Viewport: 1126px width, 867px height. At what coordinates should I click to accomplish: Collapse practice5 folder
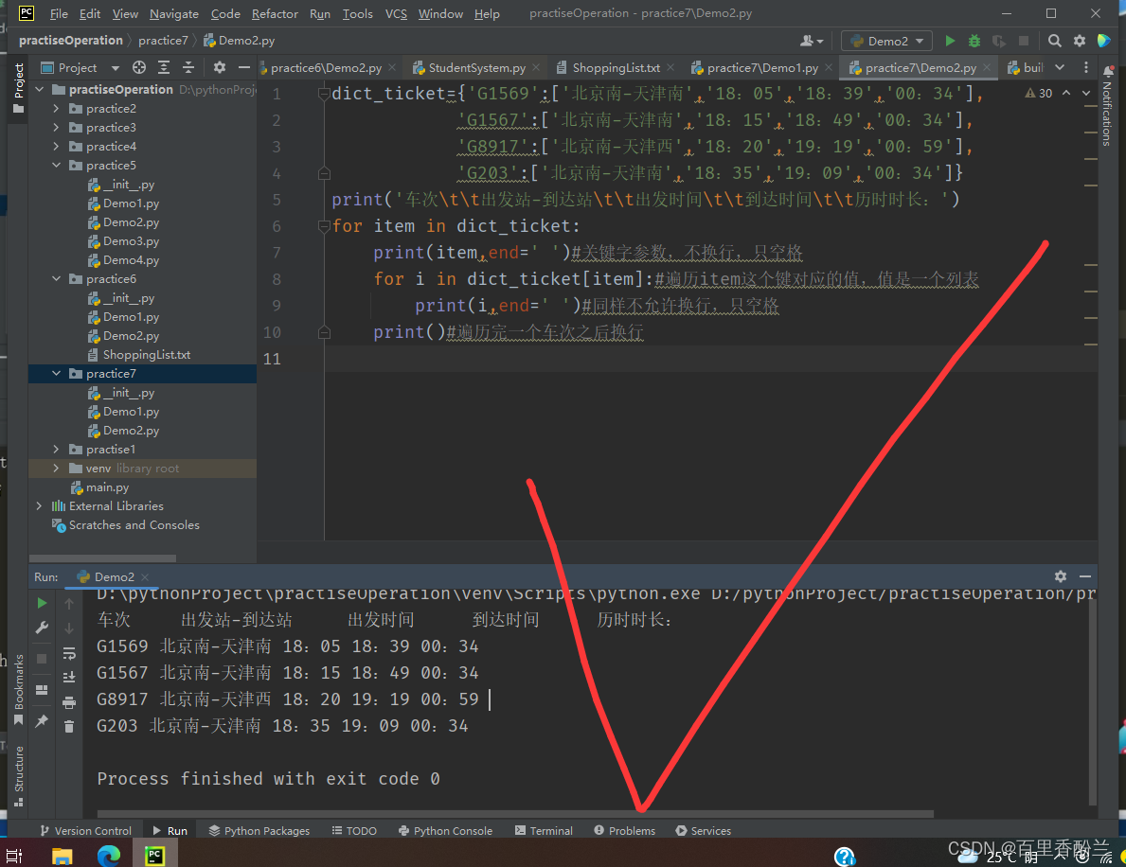pos(56,165)
